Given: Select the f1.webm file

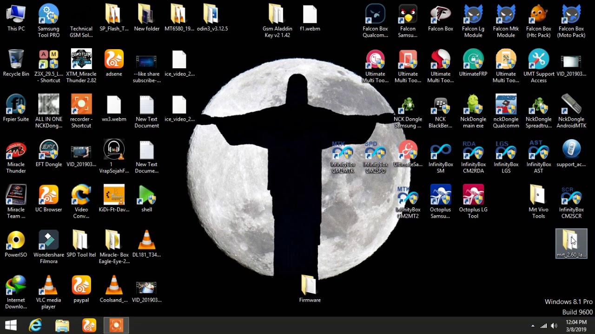Looking at the screenshot, I should pos(310,19).
